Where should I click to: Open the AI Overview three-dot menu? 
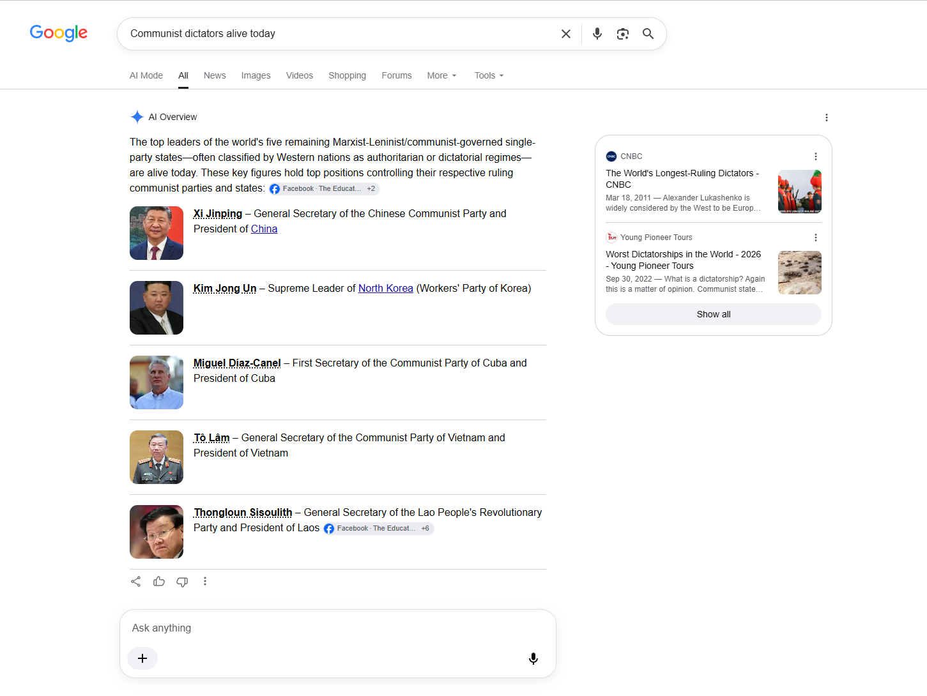[827, 117]
